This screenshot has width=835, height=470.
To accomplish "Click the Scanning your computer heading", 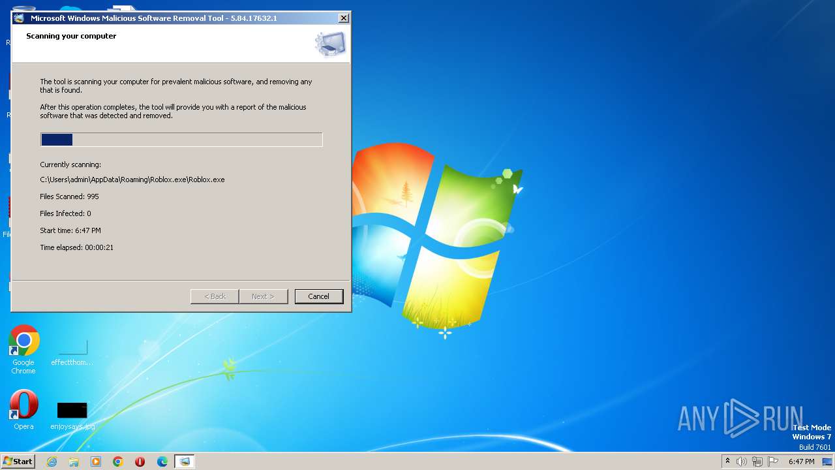I will pyautogui.click(x=71, y=36).
